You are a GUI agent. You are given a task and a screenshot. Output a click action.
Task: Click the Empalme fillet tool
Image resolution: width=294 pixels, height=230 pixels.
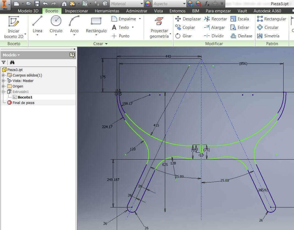point(124,19)
